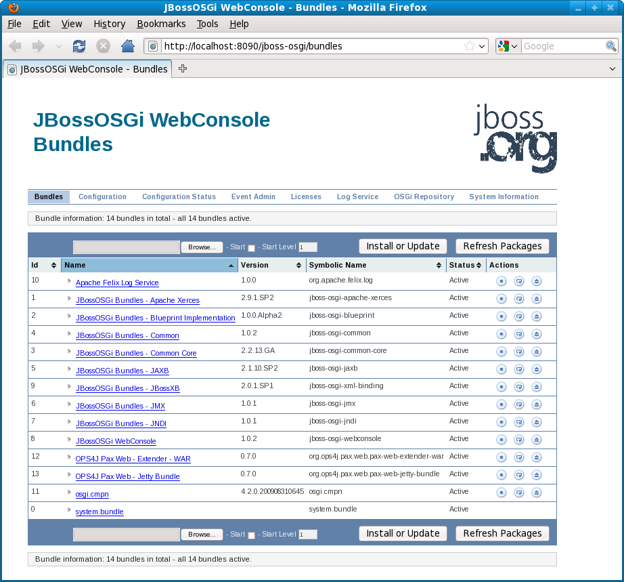Screen dimensions: 624x582
Task: Open the File menu
Action: point(14,24)
